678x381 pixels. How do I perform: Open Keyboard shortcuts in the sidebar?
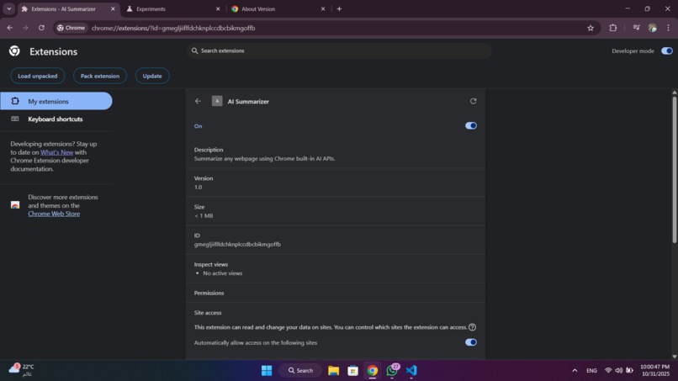[56, 119]
